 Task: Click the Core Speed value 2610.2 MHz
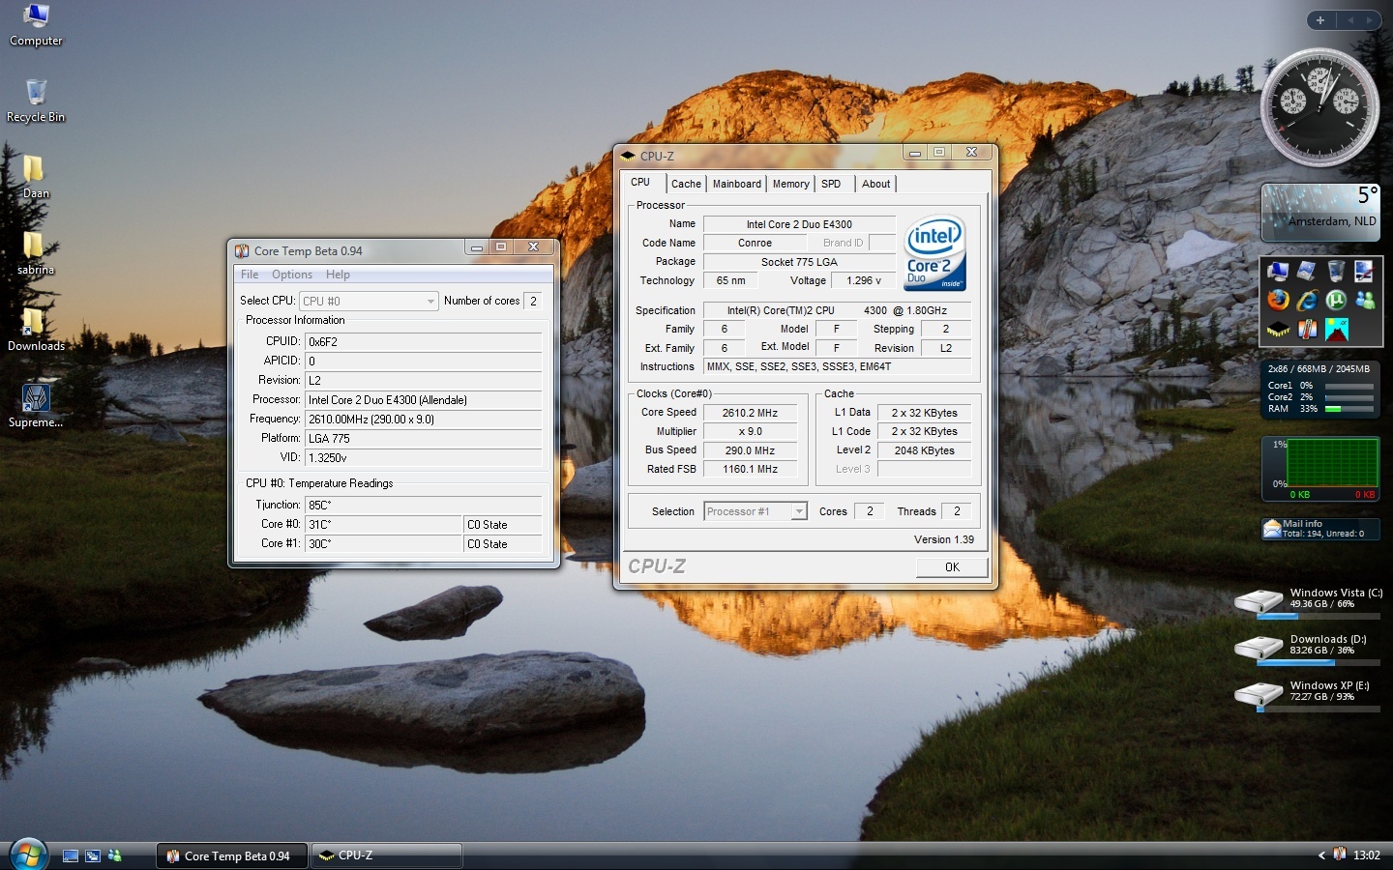pyautogui.click(x=750, y=413)
